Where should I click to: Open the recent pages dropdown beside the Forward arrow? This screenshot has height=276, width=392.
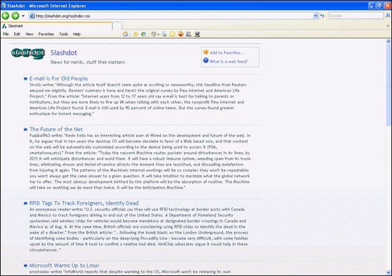pos(23,16)
